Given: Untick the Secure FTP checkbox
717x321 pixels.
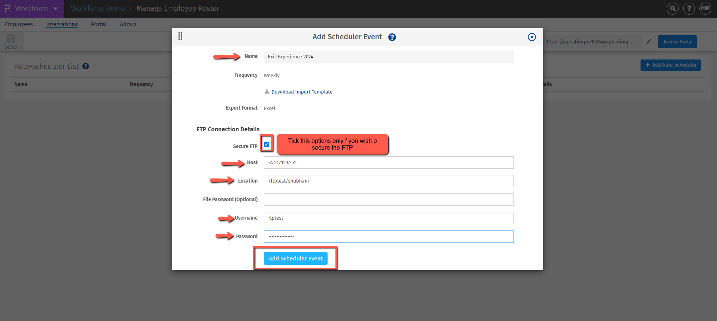Looking at the screenshot, I should click(266, 144).
